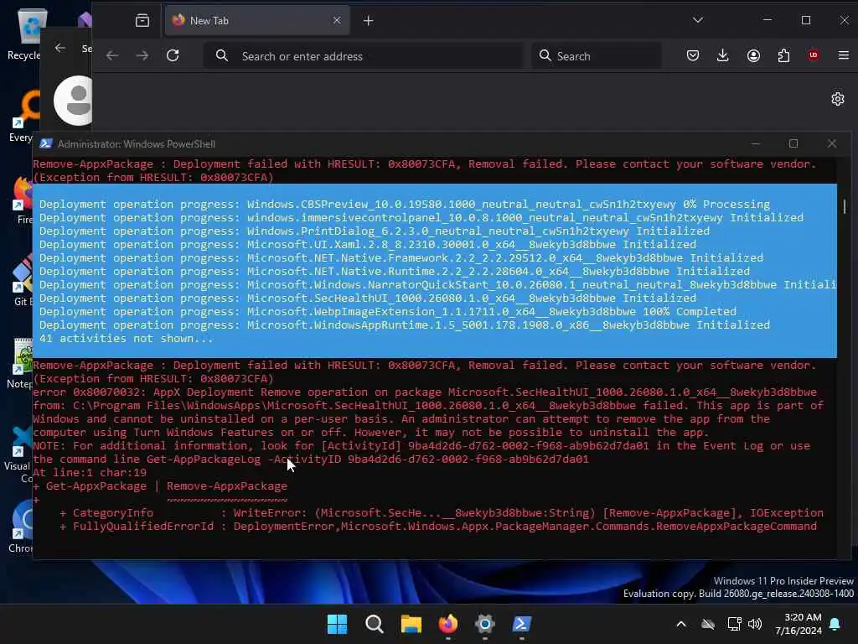Click progress line for Microsoft.WindowsAppRuntime

click(405, 325)
